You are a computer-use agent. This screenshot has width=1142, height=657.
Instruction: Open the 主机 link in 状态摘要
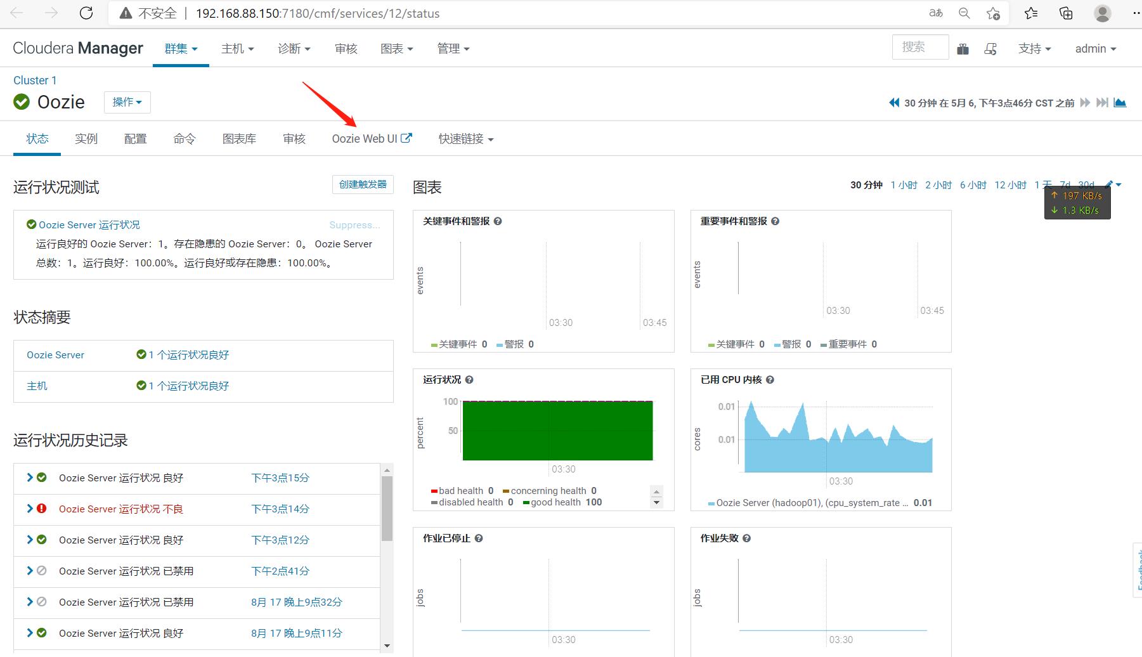click(x=37, y=386)
